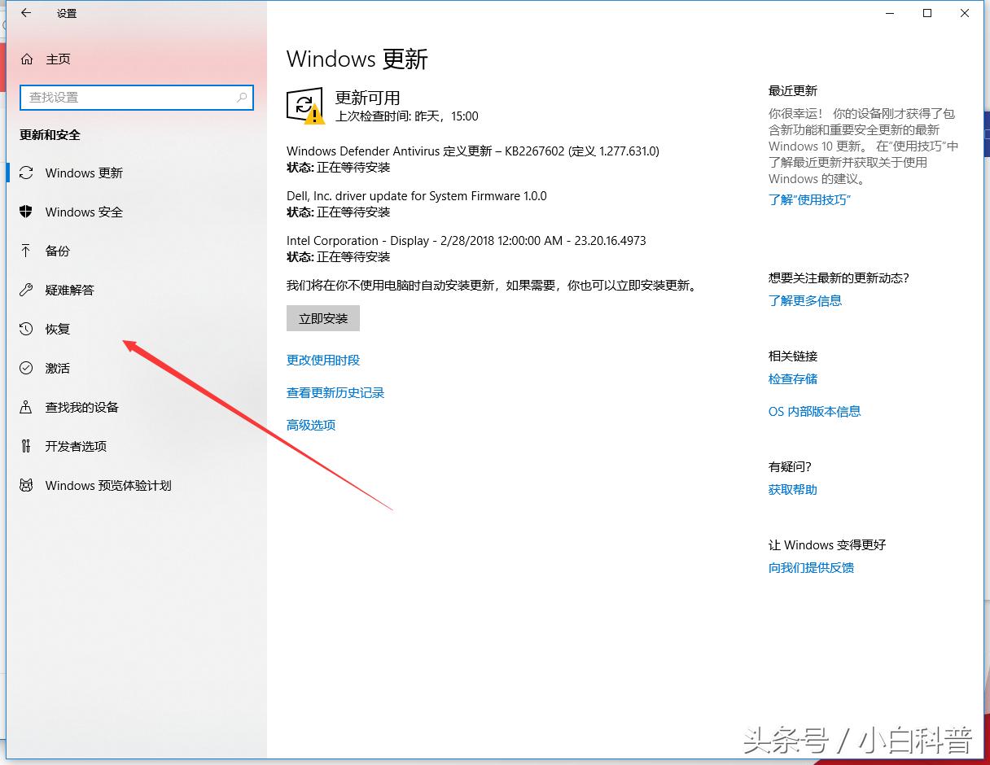Minimize the Settings window
Screen dimensions: 990x765
tap(890, 13)
